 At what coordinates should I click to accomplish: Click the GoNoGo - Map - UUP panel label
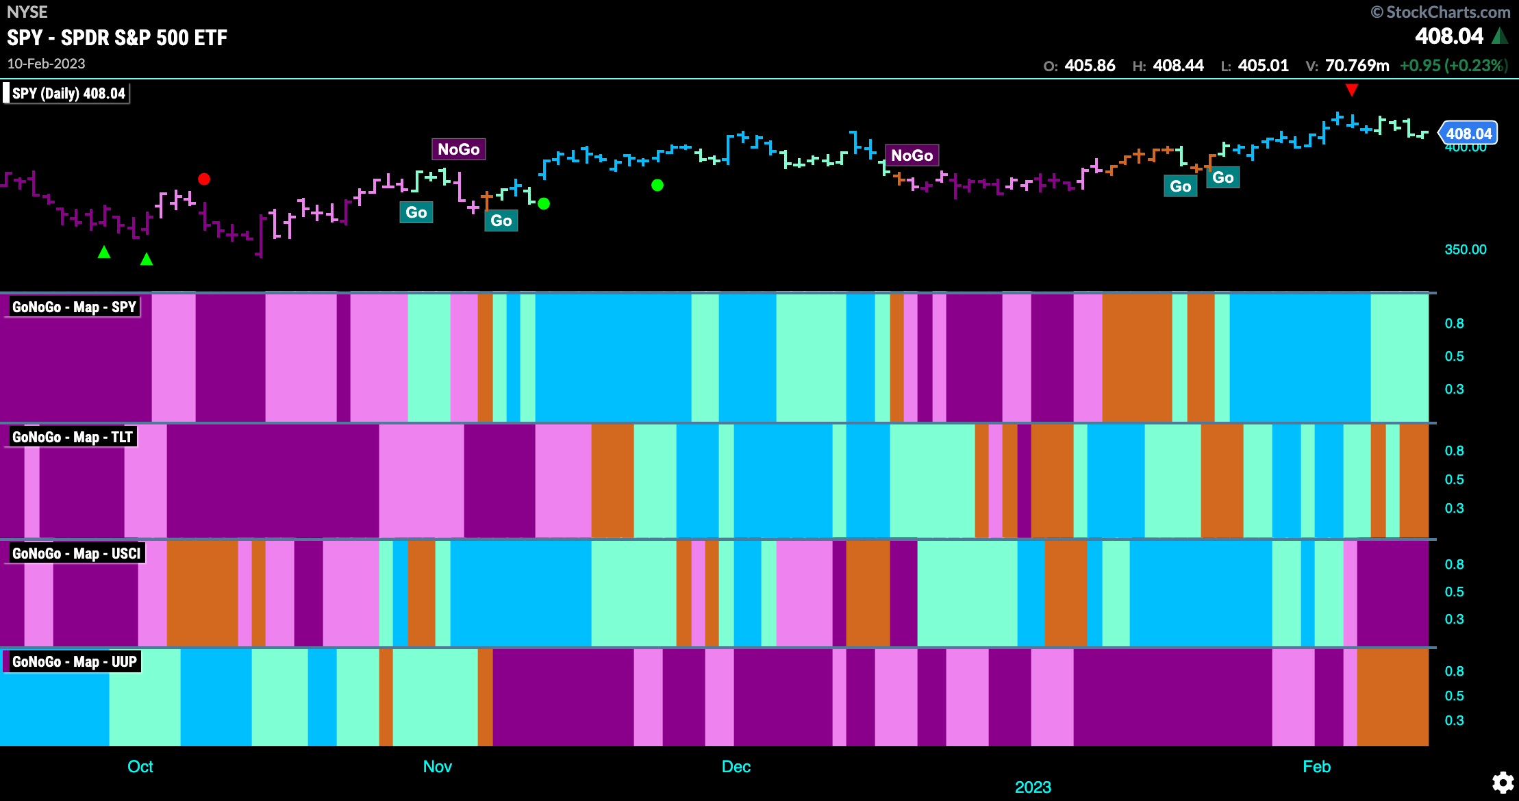[74, 661]
